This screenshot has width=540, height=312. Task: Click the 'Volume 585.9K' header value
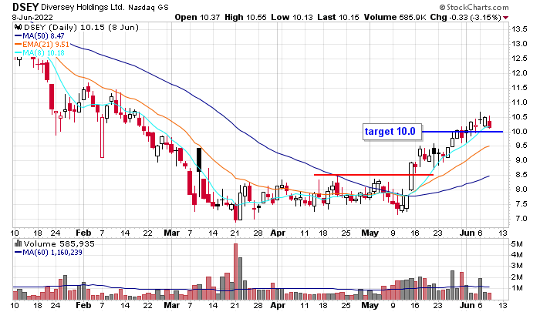(394, 17)
